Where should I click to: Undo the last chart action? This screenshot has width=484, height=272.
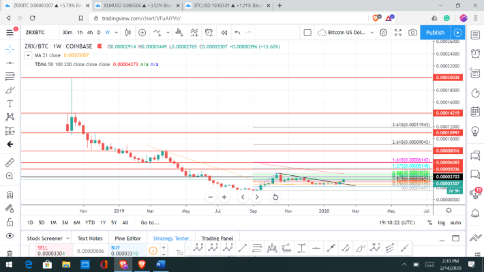point(237,33)
